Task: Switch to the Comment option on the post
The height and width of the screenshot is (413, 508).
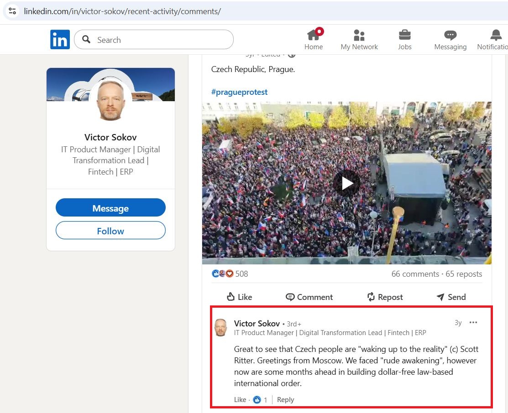Action: [x=309, y=297]
